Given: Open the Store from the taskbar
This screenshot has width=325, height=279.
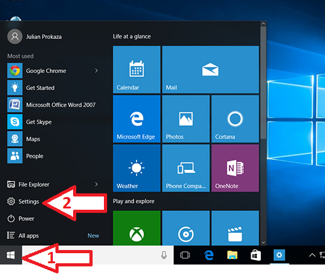Looking at the screenshot, I should pyautogui.click(x=256, y=255).
